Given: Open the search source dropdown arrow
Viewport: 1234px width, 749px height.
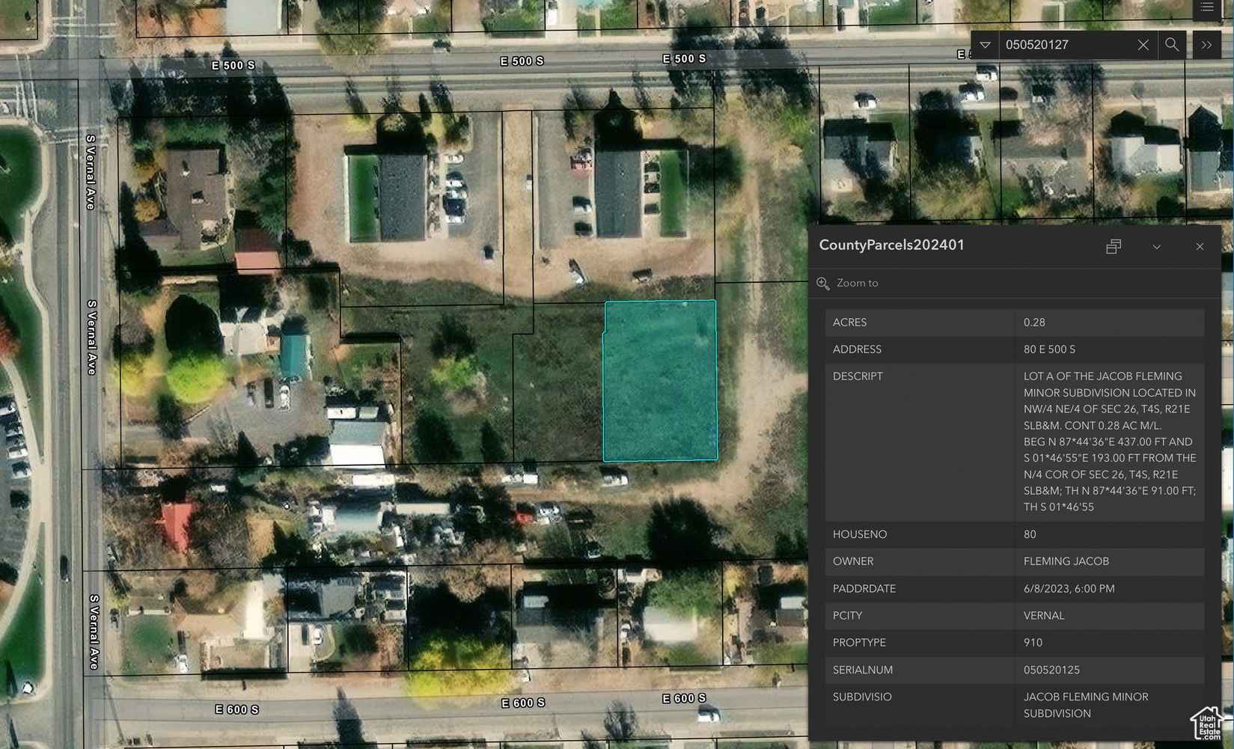Looking at the screenshot, I should [x=985, y=45].
